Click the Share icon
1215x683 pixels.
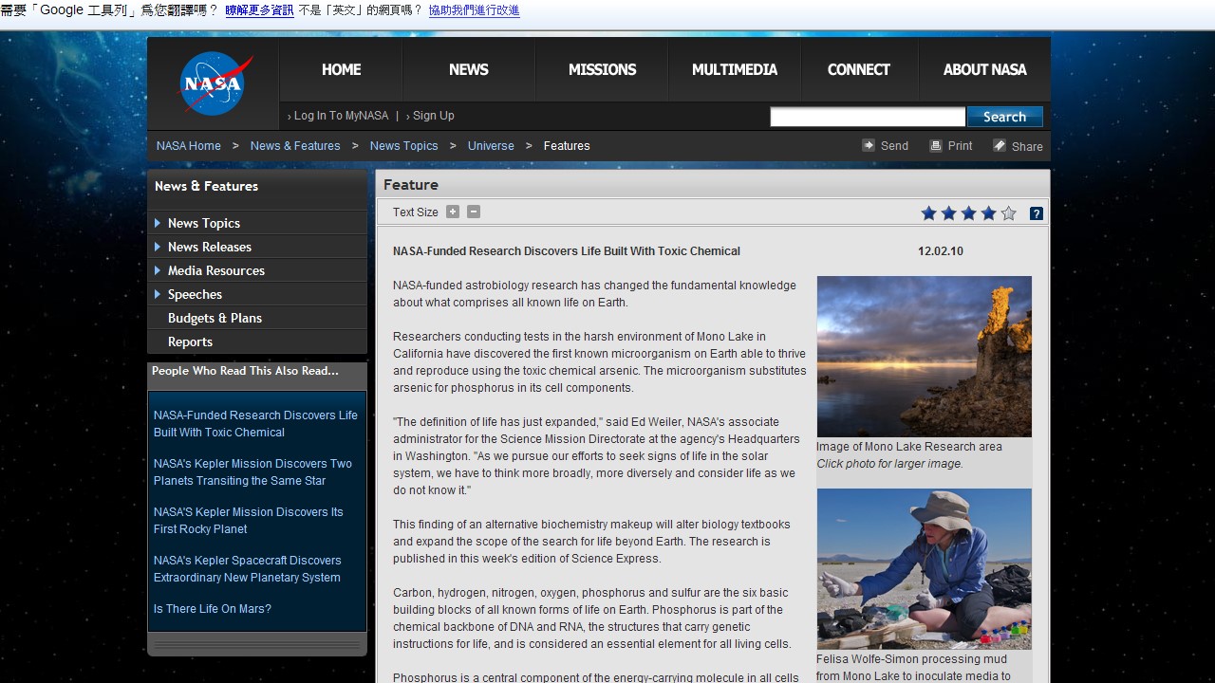[x=1000, y=145]
